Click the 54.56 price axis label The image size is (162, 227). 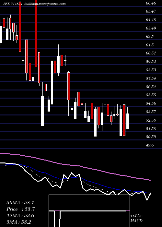(x=151, y=103)
